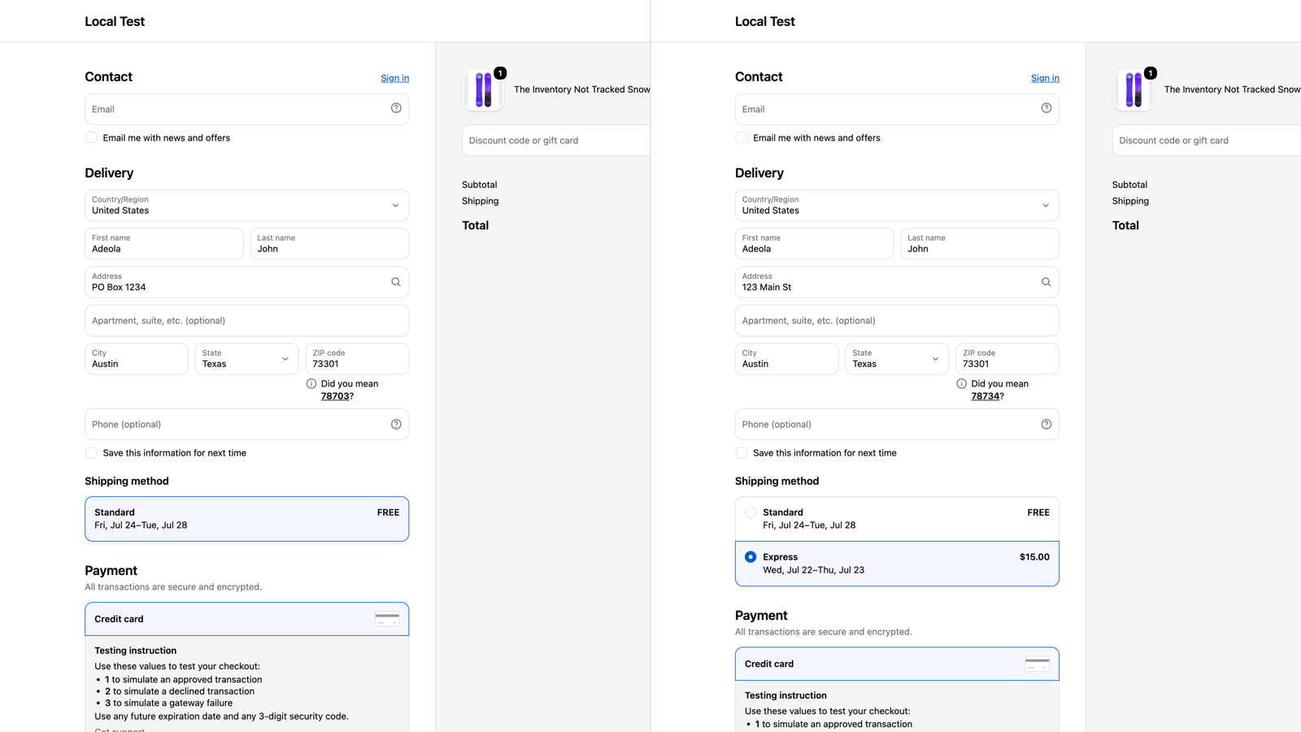Click Apartment, suite field in right checkout

pyautogui.click(x=897, y=320)
